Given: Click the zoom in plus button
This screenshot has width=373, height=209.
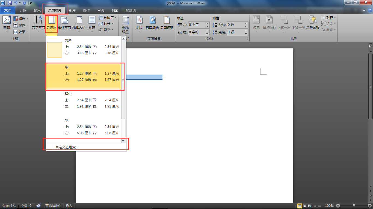Looking at the screenshot, I should 370,206.
